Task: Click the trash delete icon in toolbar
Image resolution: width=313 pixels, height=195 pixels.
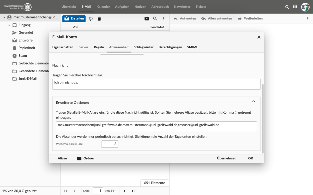Action: tap(99, 19)
